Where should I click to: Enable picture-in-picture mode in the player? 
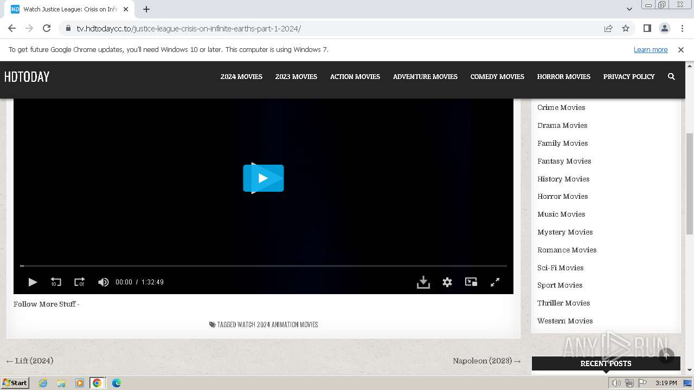[471, 282]
